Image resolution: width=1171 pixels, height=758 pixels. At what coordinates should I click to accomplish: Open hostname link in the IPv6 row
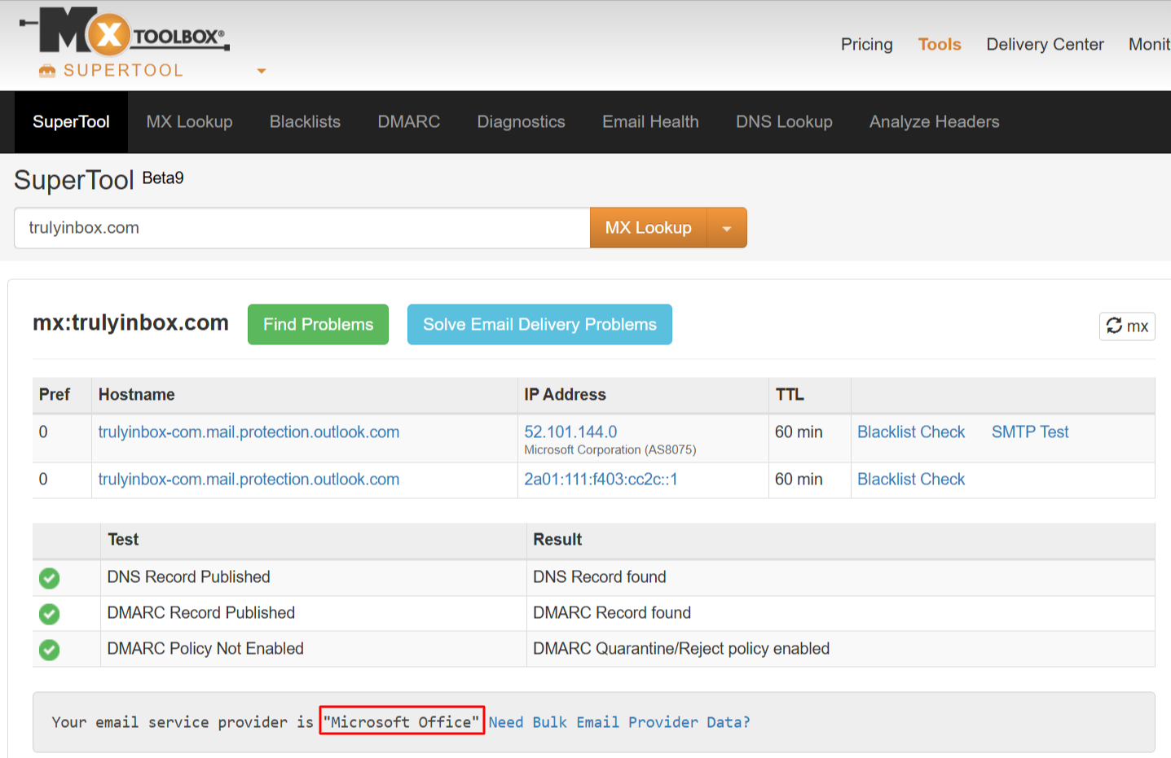coord(249,480)
